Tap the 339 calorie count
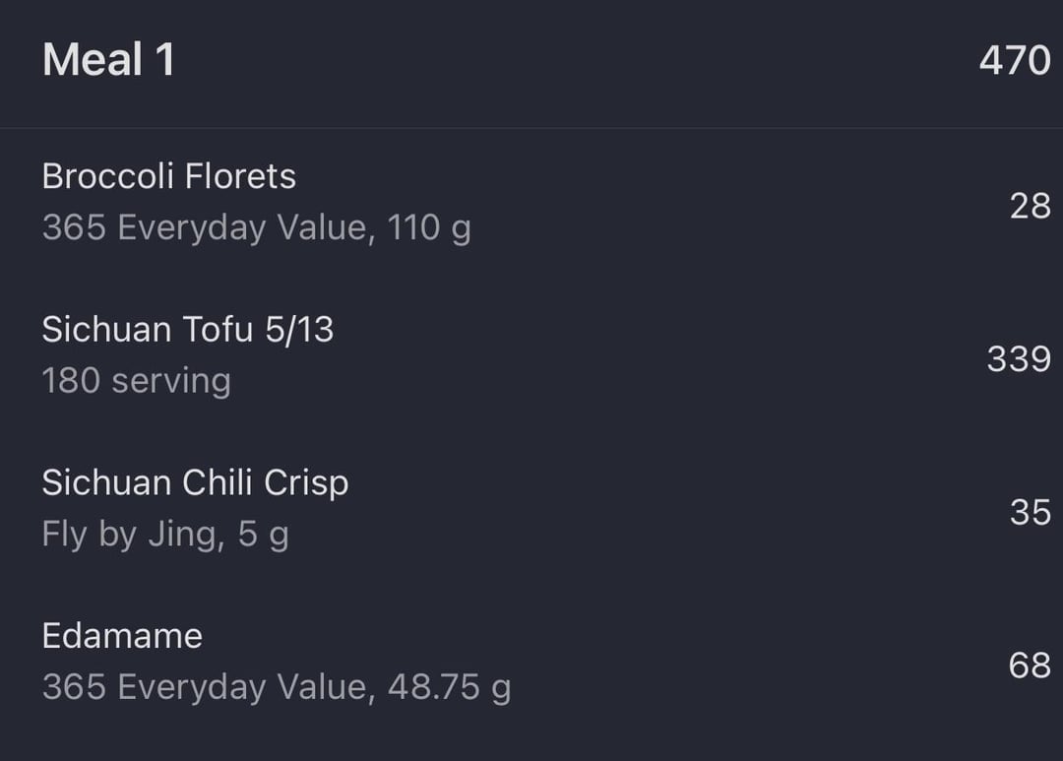This screenshot has width=1063, height=761. click(1019, 358)
